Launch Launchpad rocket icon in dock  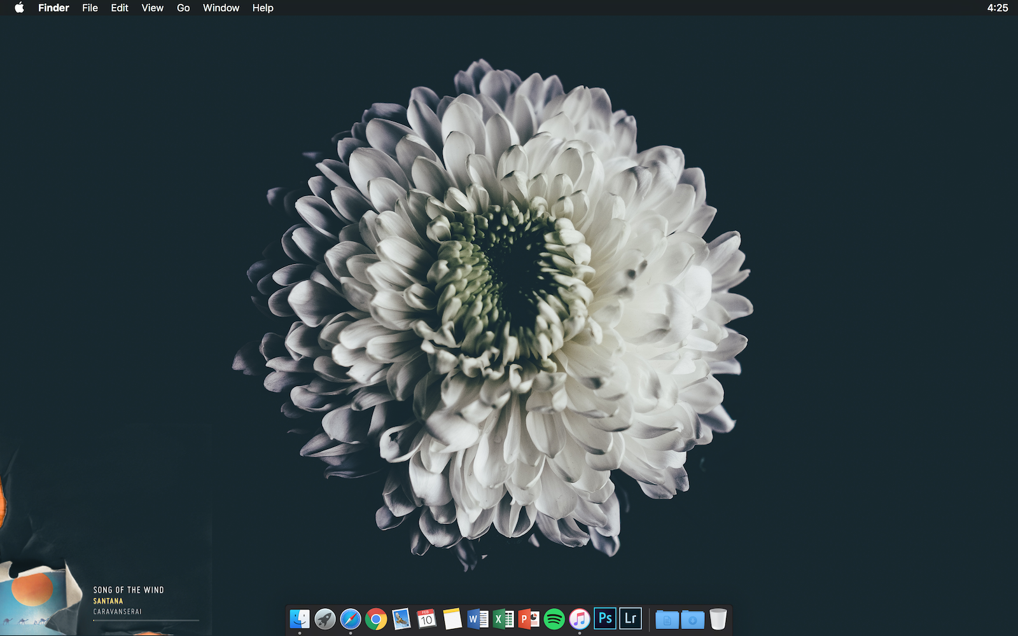(x=325, y=619)
